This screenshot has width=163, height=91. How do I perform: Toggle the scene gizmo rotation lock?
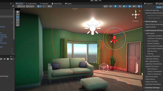(x=140, y=11)
